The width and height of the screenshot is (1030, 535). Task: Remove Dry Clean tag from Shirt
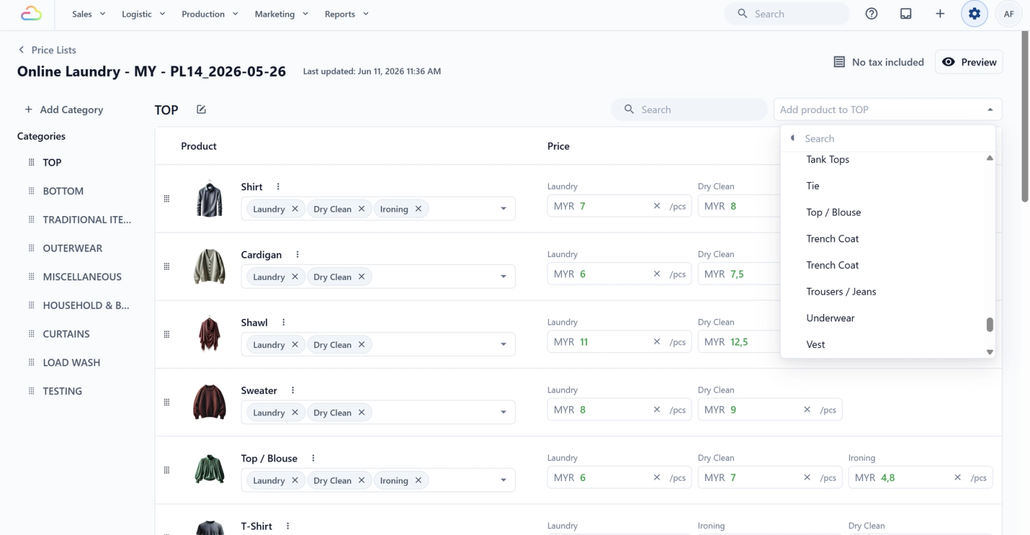tap(362, 208)
